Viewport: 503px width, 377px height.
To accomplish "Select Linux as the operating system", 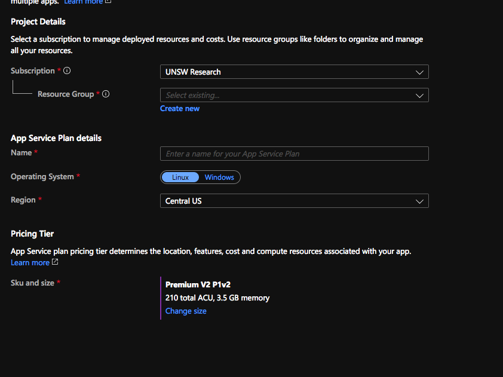I will [x=180, y=177].
